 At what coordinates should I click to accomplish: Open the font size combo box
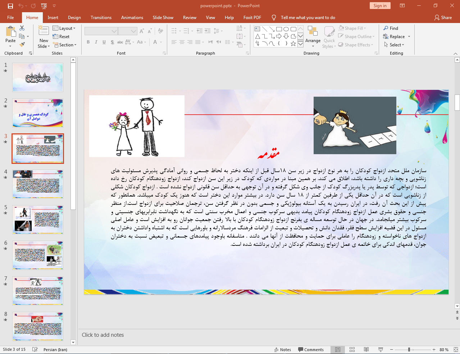(x=128, y=31)
